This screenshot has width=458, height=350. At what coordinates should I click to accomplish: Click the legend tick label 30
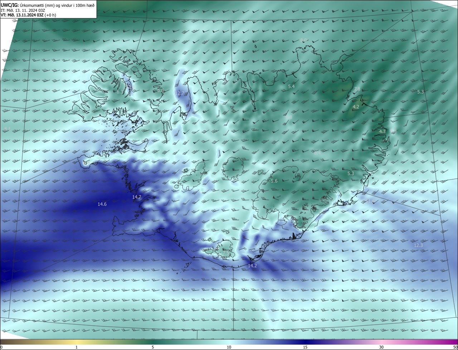point(381,347)
